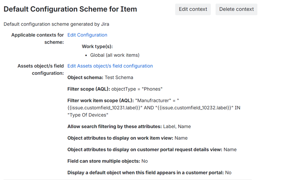Click the 'Field can store multiple objects' label
Image resolution: width=298 pixels, height=180 pixels.
click(104, 161)
